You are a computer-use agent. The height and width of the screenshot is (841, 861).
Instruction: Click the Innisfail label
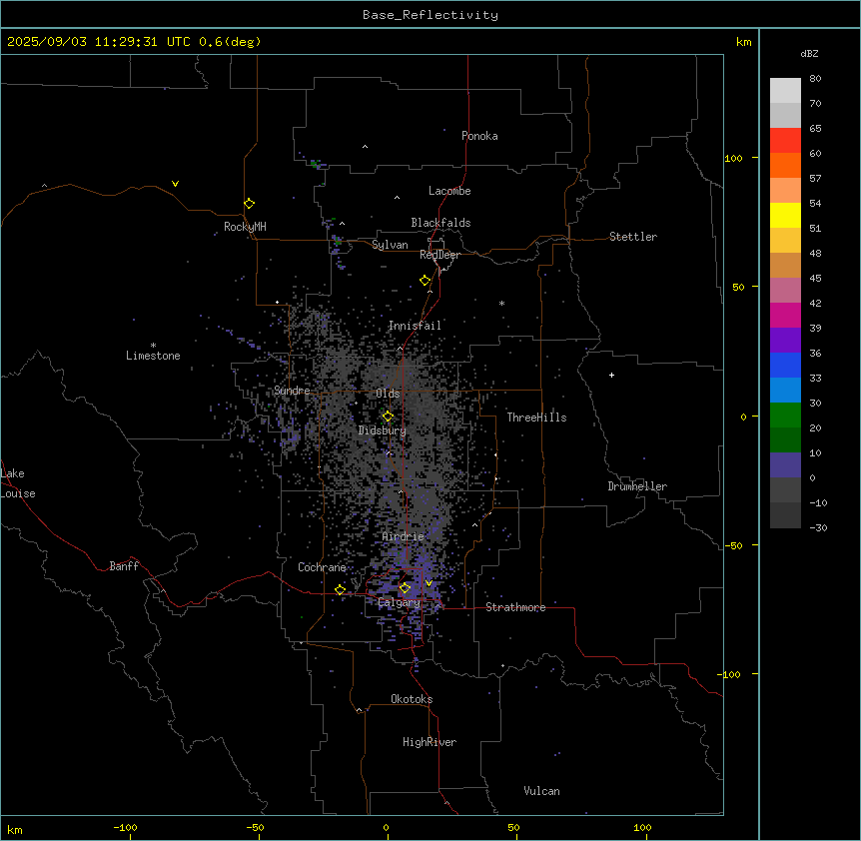click(x=415, y=326)
